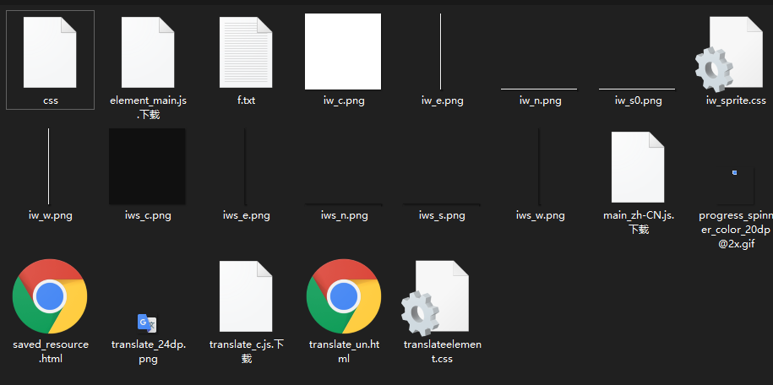Select the translate_c.js.下载 file icon

246,297
